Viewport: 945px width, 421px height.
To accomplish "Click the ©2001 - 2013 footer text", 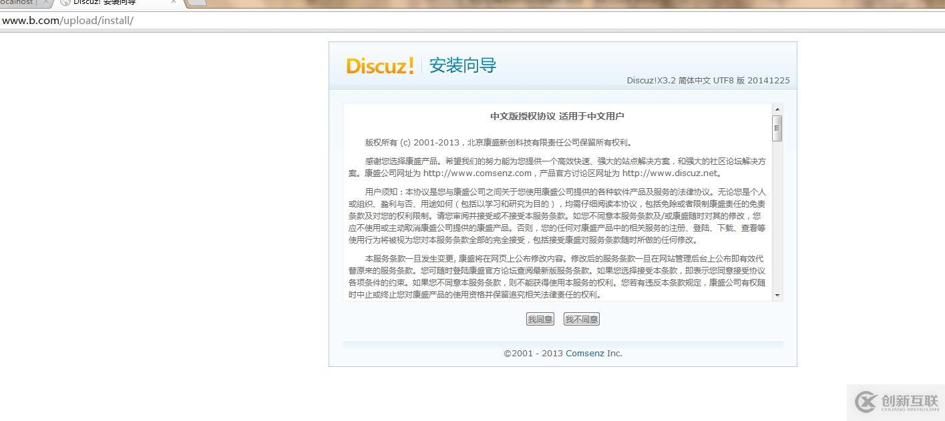I will tap(534, 354).
